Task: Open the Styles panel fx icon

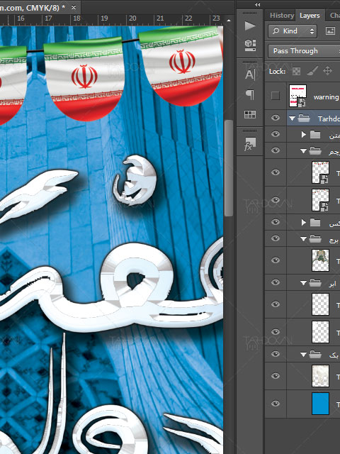Action: pos(250,145)
